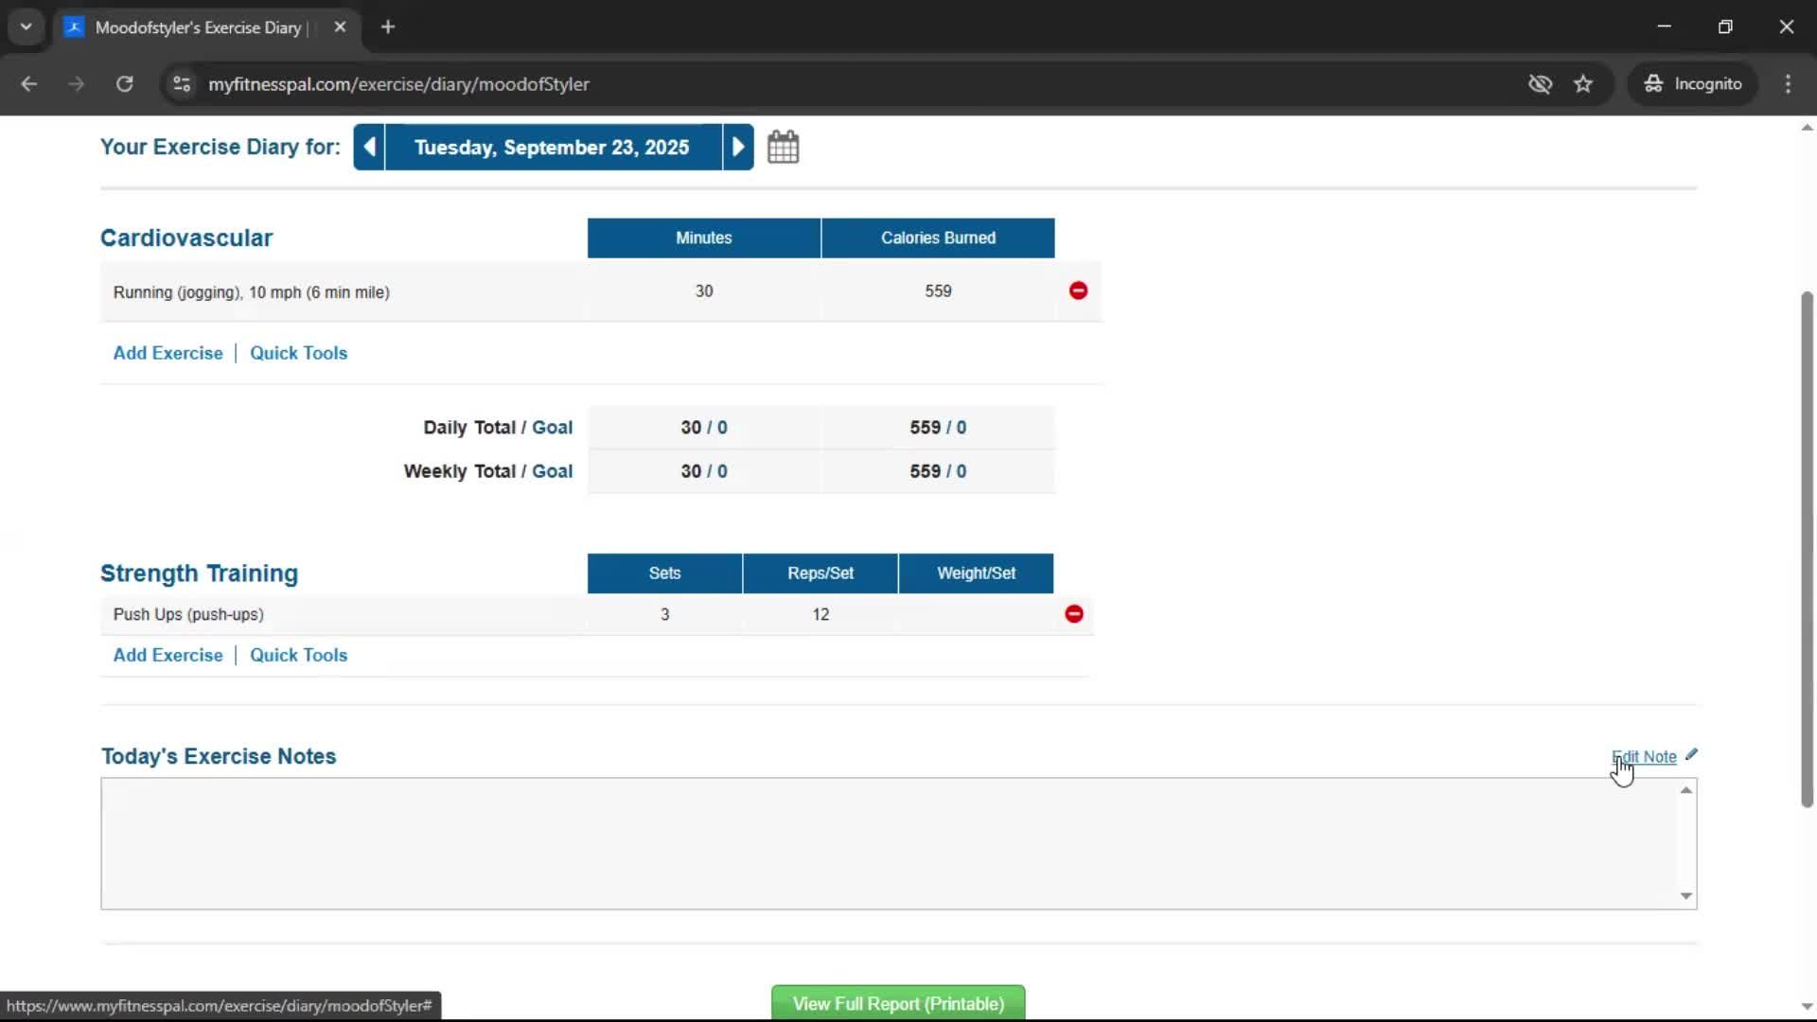The image size is (1817, 1022).
Task: Click the Strength Training section heading
Action: point(199,573)
